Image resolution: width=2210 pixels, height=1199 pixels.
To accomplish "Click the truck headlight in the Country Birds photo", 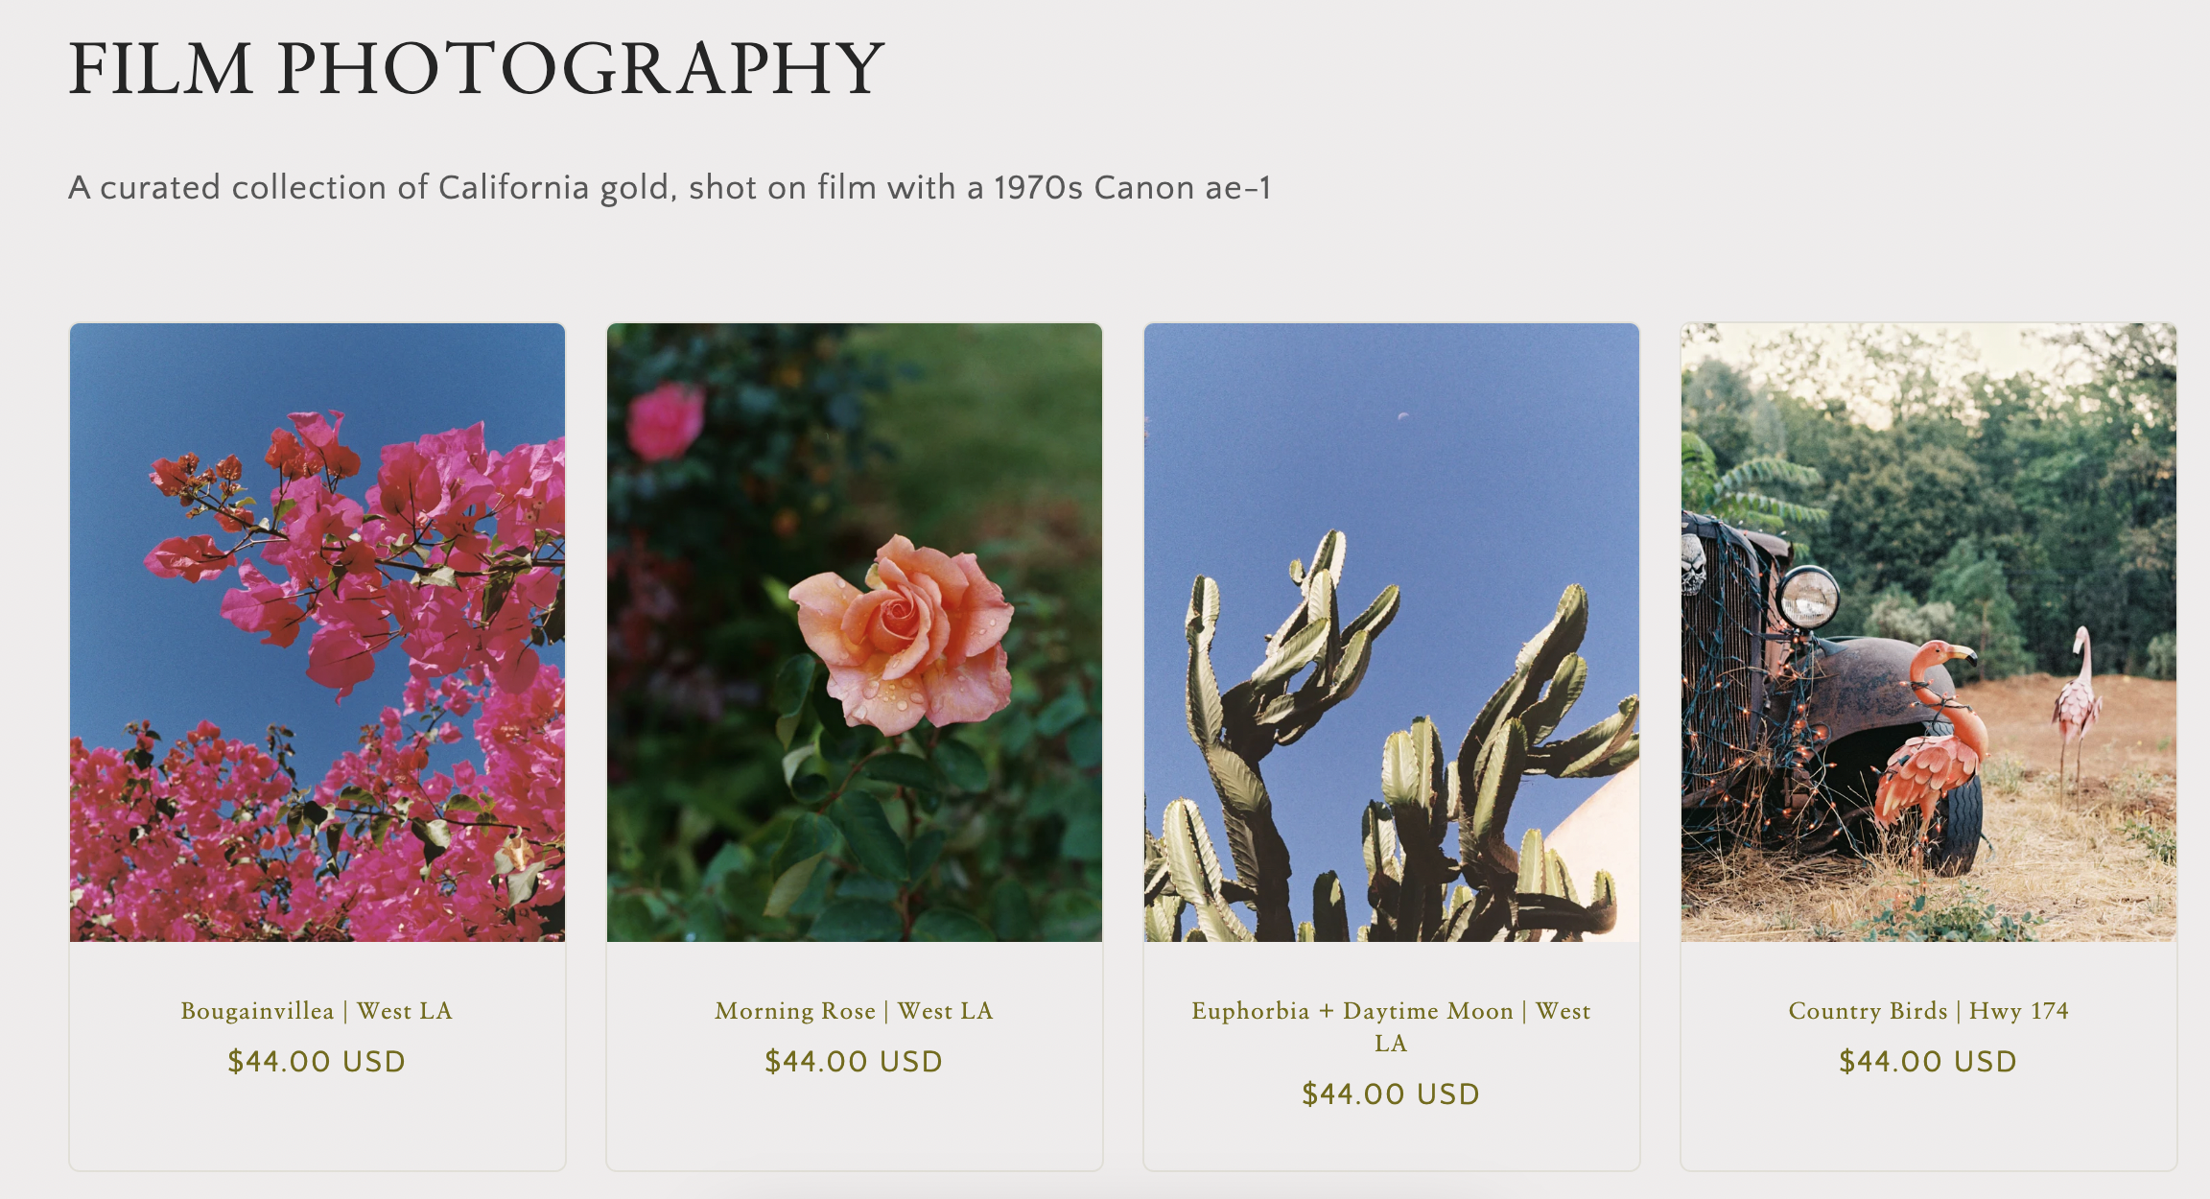I will point(1809,597).
